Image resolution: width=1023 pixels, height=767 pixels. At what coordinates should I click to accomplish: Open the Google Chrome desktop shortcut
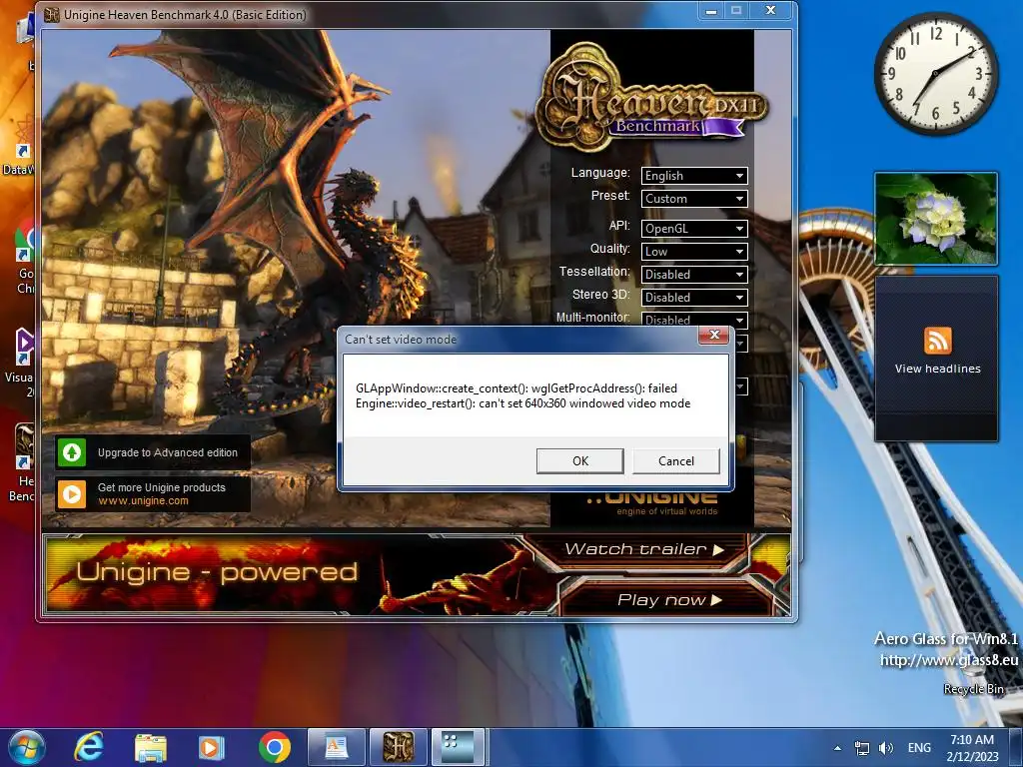point(25,258)
